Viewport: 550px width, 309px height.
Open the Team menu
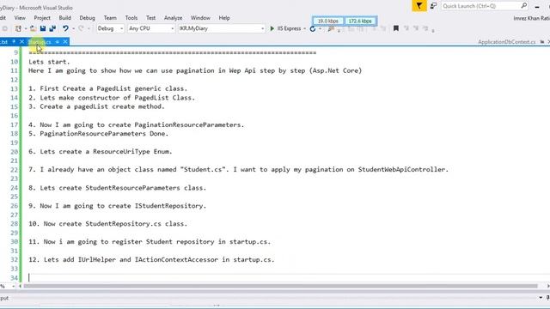point(110,18)
